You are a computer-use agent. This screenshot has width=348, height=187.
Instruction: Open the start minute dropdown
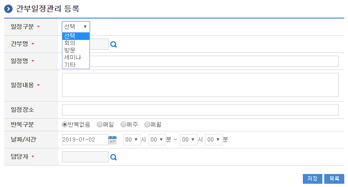point(157,140)
